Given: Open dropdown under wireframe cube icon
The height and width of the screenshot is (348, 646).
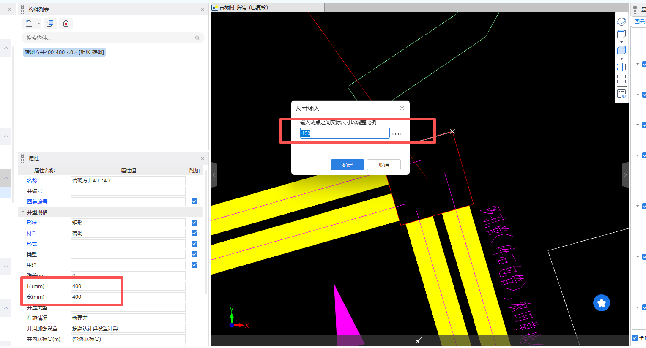Looking at the screenshot, I should [621, 42].
